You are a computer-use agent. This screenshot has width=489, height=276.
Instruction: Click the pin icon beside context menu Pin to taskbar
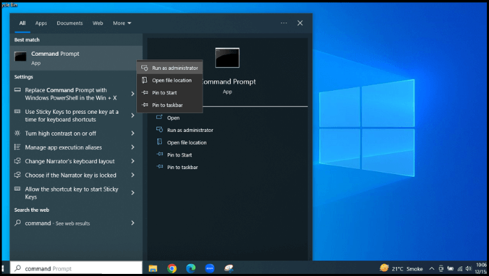point(145,105)
